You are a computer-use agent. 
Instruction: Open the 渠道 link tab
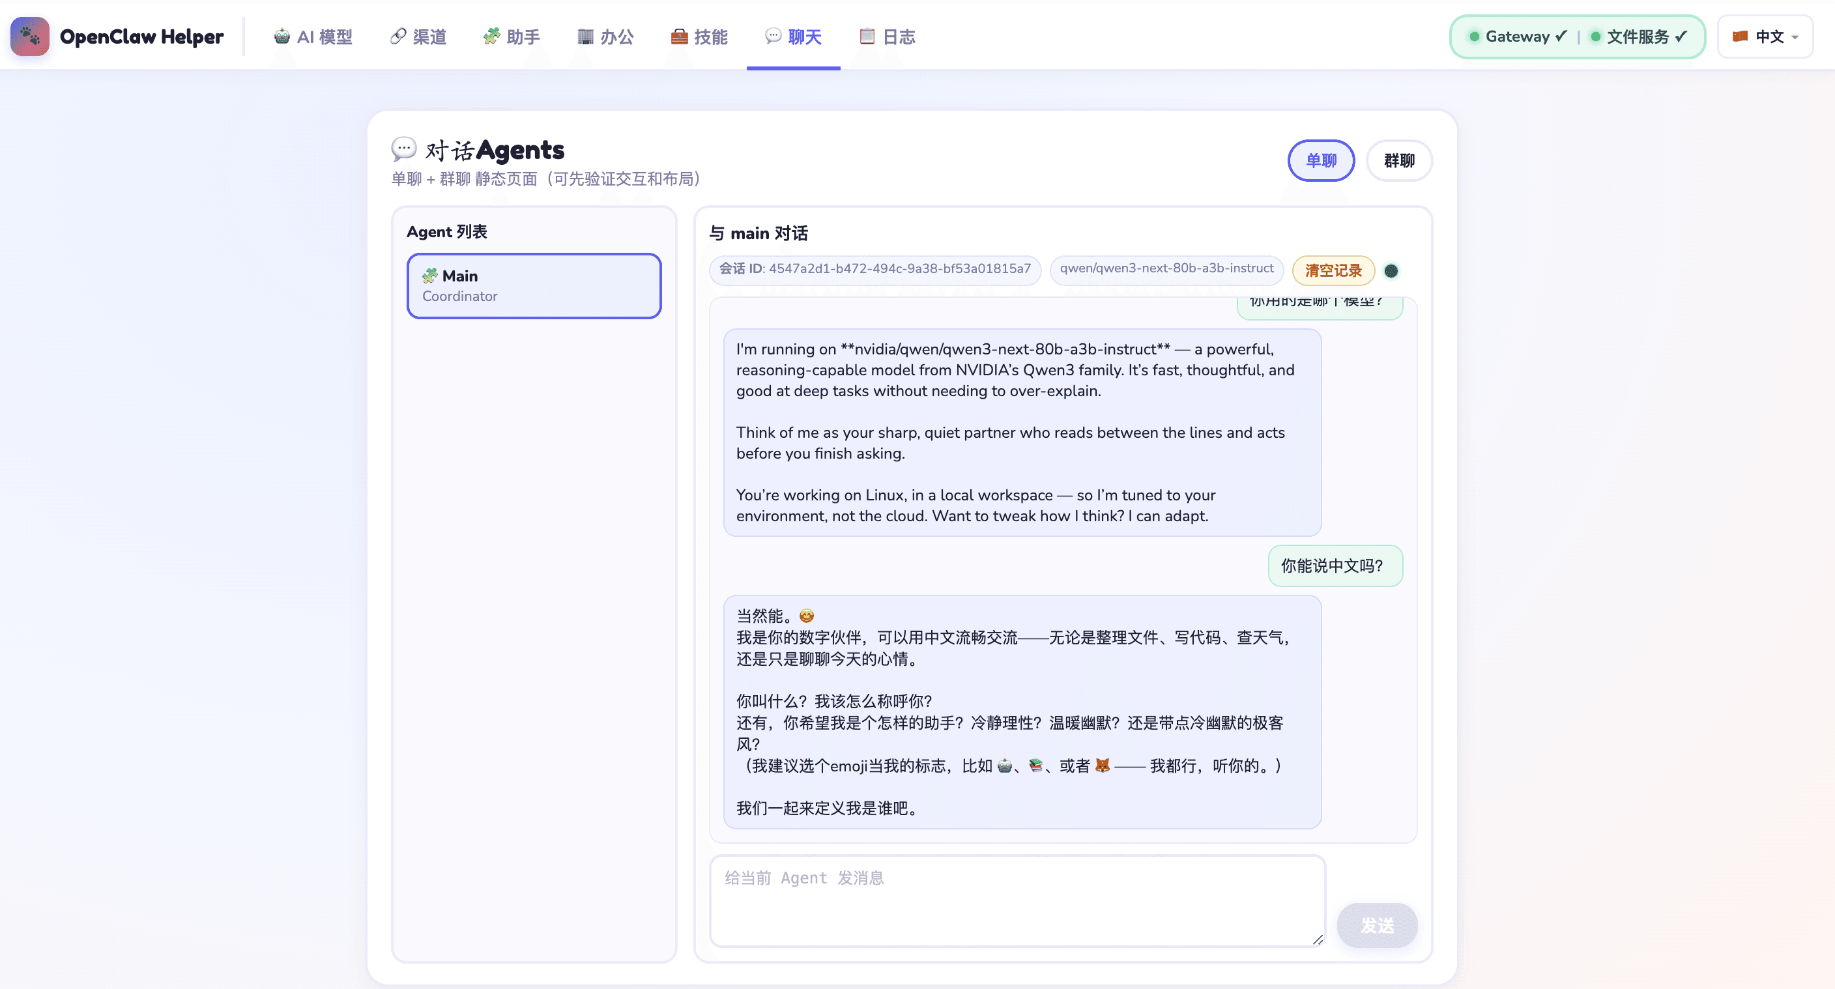[418, 36]
